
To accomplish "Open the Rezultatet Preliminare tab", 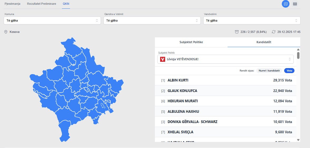I will [x=42, y=4].
